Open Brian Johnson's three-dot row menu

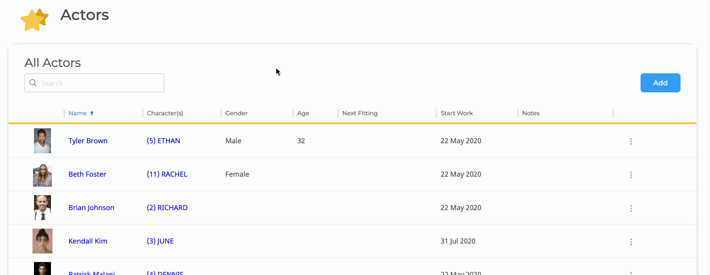[x=631, y=208]
